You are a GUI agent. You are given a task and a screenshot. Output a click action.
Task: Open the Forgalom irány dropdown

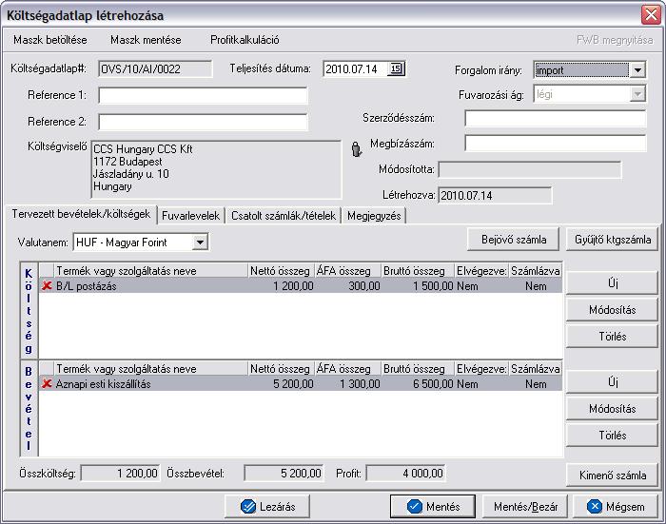637,70
